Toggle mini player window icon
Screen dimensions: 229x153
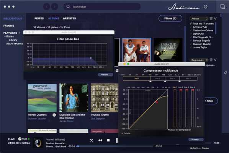click(x=222, y=7)
